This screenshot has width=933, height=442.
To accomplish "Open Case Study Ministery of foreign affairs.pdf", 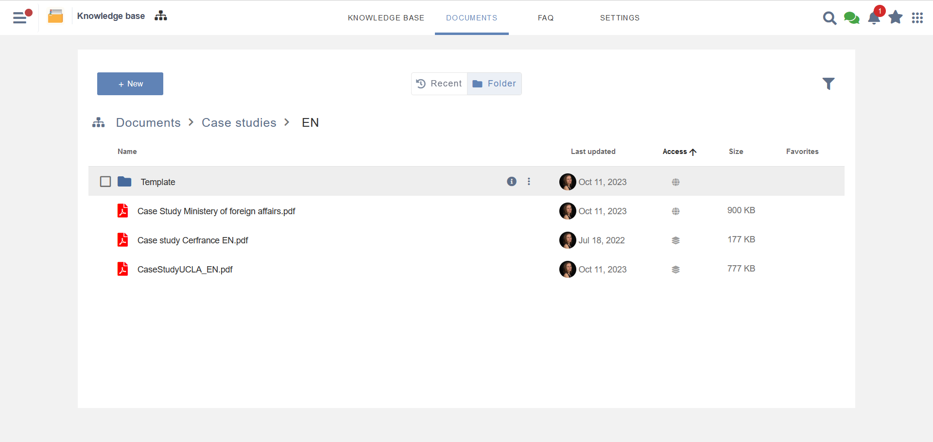I will click(216, 211).
